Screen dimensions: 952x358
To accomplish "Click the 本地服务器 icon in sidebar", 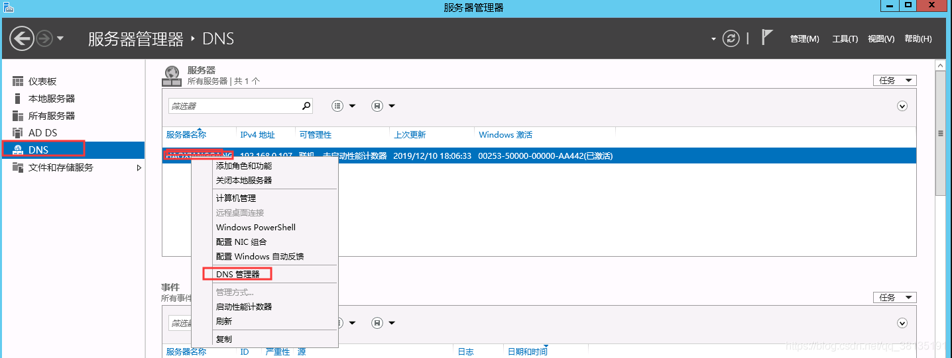I will click(18, 99).
